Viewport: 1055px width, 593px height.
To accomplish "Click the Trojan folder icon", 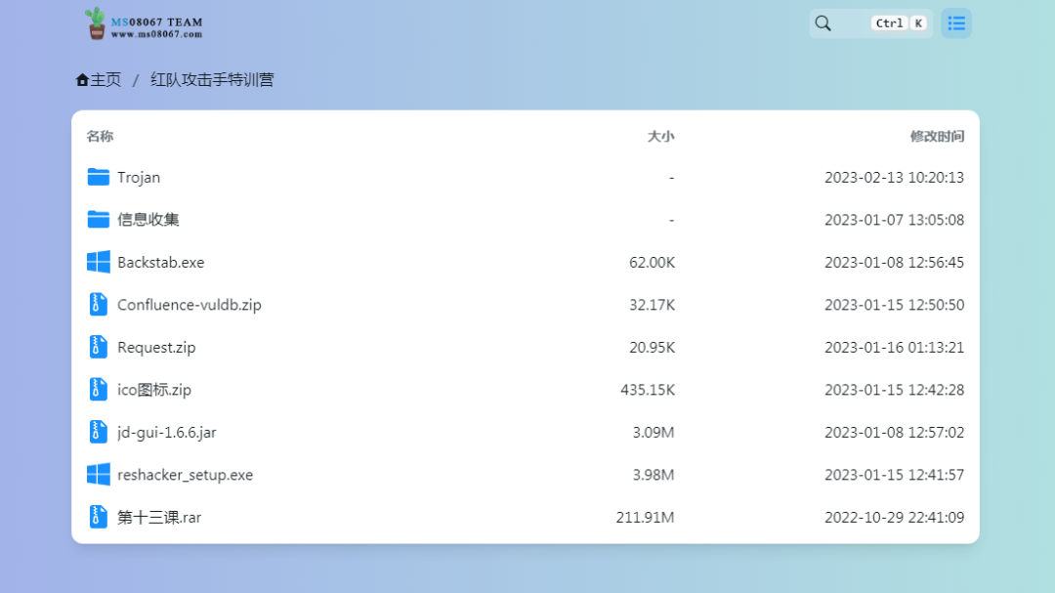I will tap(99, 177).
